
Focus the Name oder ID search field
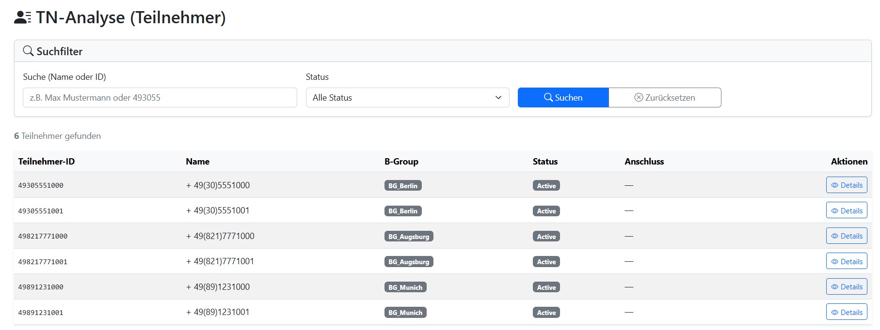coord(160,98)
